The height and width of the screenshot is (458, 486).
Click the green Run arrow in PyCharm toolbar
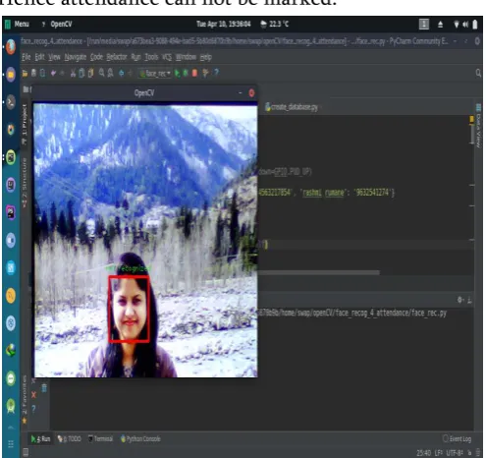(x=177, y=73)
